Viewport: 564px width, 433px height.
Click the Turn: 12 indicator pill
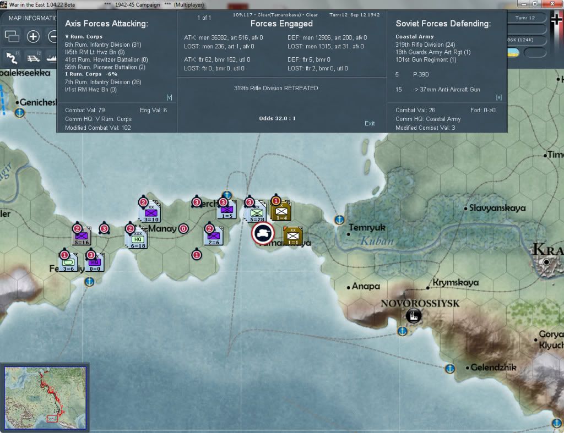525,18
